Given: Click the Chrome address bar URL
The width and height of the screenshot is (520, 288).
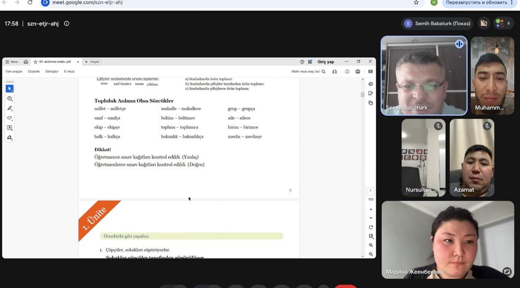Looking at the screenshot, I should point(87,2).
